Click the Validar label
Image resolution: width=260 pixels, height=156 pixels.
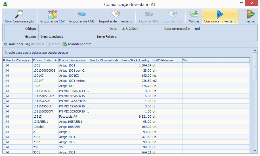coord(194,21)
